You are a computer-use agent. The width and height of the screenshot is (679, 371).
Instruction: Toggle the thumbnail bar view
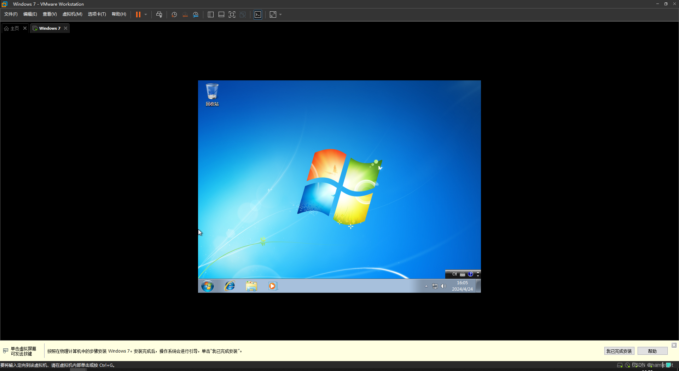tap(221, 15)
